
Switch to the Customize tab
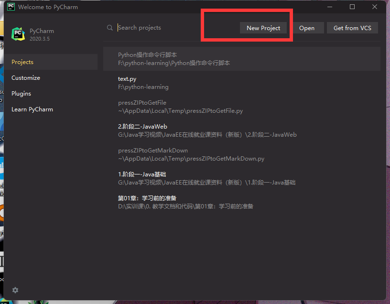(51, 78)
